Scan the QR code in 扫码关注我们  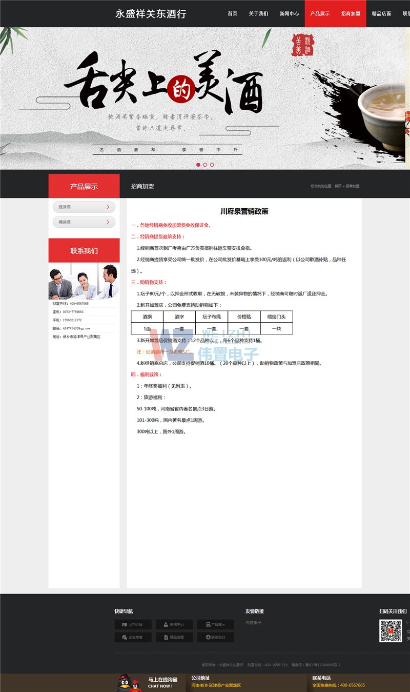coord(391,630)
